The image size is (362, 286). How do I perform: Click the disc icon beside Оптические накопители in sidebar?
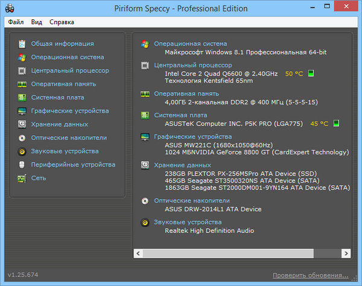22,138
